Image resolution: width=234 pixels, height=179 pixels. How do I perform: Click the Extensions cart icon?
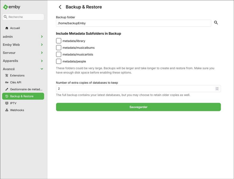click(7, 76)
